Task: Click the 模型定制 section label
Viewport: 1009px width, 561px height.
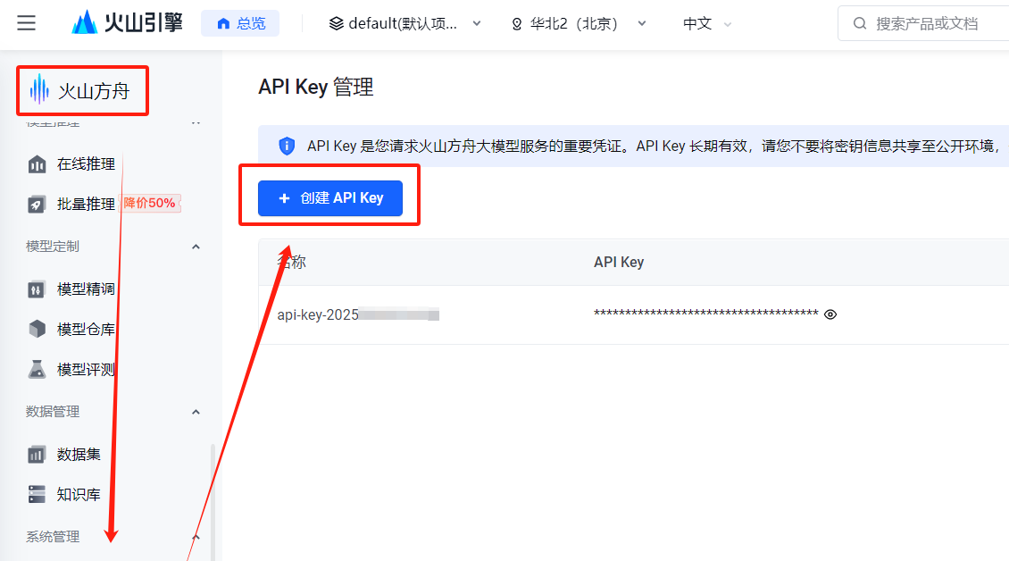Action: click(x=52, y=247)
